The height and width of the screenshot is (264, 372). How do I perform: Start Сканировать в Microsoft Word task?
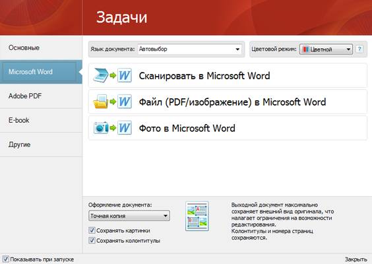click(228, 75)
